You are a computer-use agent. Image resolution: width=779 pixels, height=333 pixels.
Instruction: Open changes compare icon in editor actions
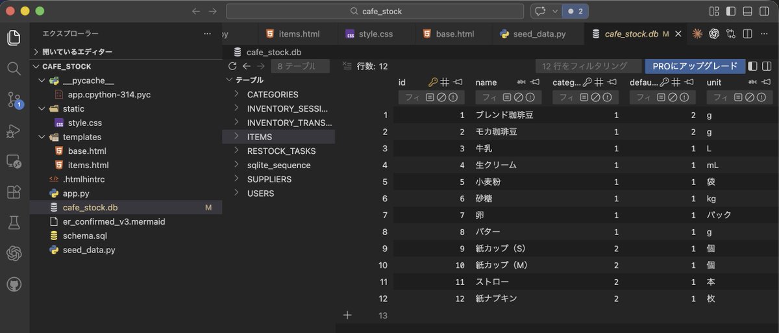pos(731,34)
